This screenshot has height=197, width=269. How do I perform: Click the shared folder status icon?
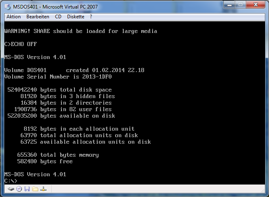35,189
